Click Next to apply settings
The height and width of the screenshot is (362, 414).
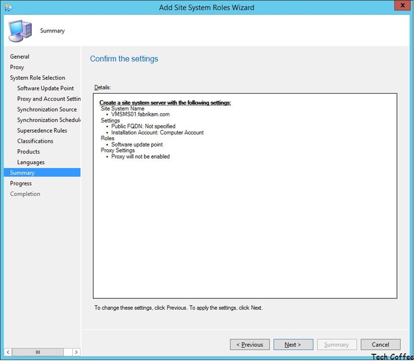[294, 344]
